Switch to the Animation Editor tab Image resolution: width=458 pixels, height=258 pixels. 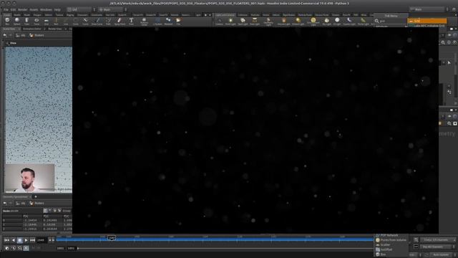pyautogui.click(x=31, y=29)
